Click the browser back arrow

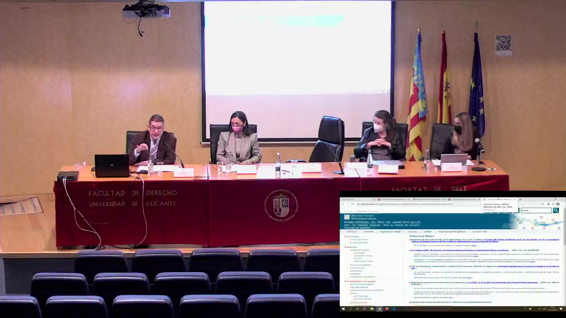click(343, 204)
